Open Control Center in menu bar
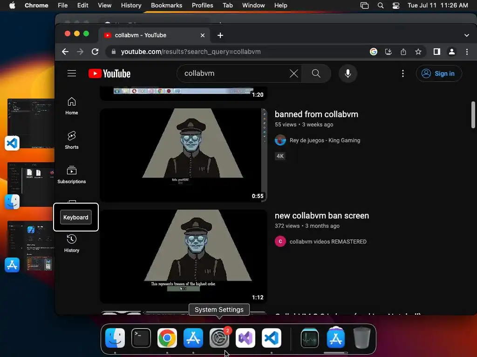The image size is (477, 357). [396, 6]
